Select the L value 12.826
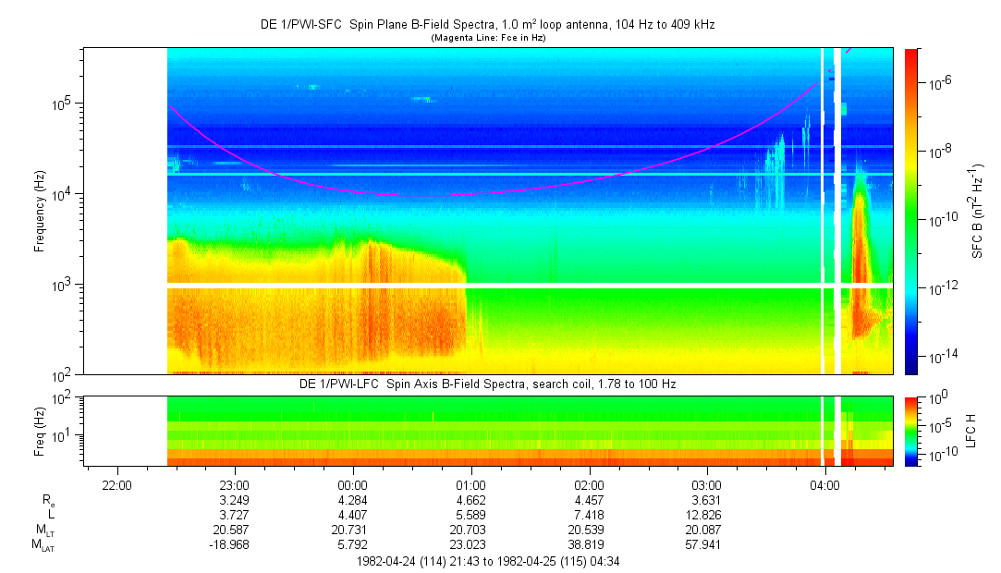Image resolution: width=1001 pixels, height=573 pixels. point(707,515)
